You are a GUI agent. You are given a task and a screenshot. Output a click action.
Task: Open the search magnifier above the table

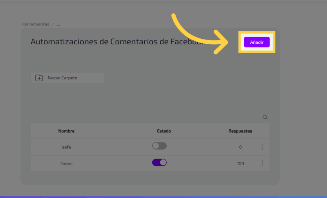coord(265,117)
